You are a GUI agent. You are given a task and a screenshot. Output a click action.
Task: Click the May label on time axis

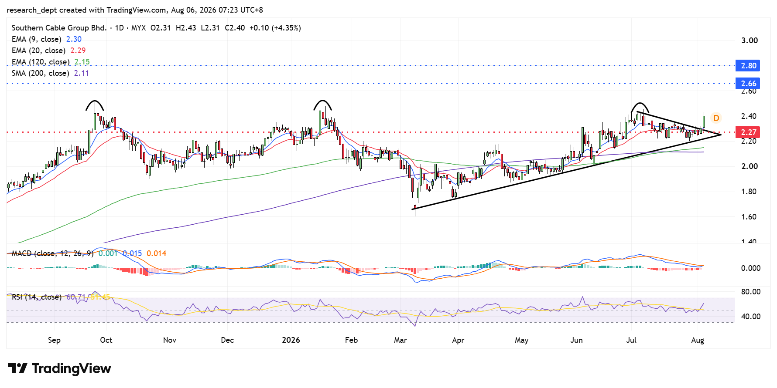(x=521, y=340)
